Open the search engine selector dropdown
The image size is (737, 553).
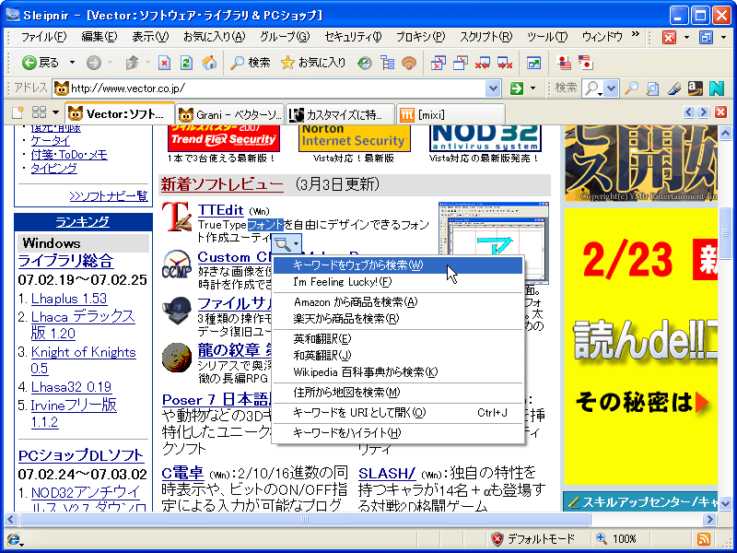click(x=611, y=88)
